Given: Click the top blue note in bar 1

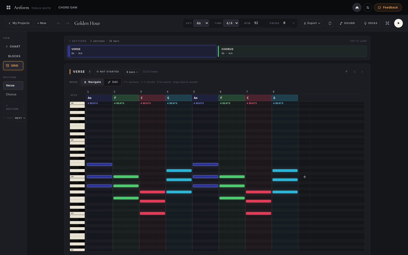Looking at the screenshot, I should point(99,164).
